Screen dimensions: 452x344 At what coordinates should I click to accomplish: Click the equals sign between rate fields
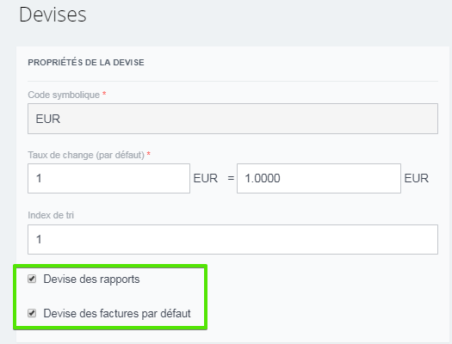[x=231, y=179]
